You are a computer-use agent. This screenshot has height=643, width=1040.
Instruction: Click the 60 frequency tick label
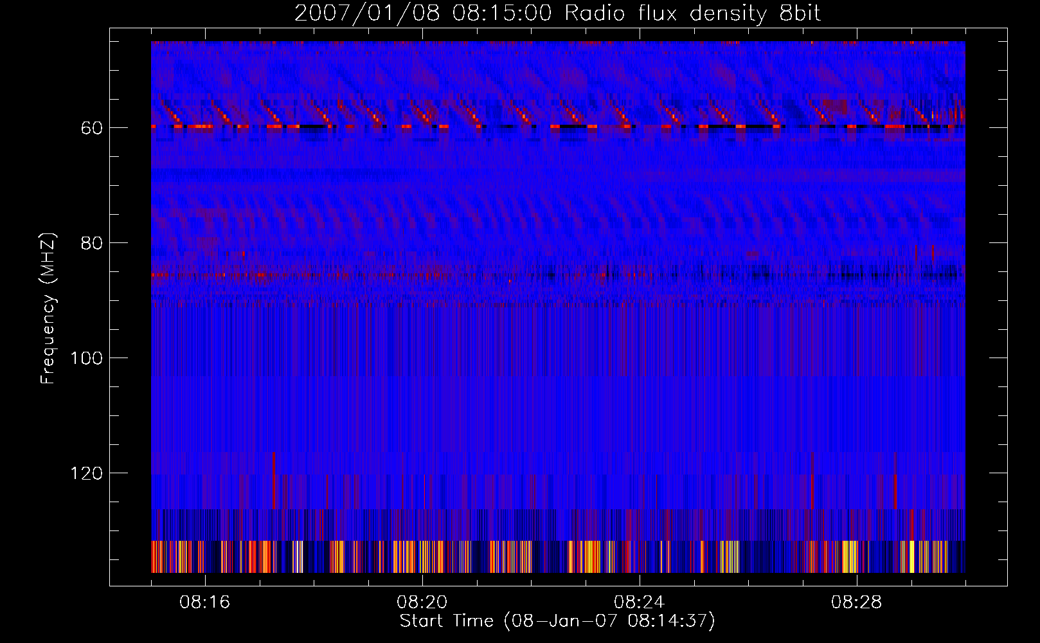tap(92, 128)
